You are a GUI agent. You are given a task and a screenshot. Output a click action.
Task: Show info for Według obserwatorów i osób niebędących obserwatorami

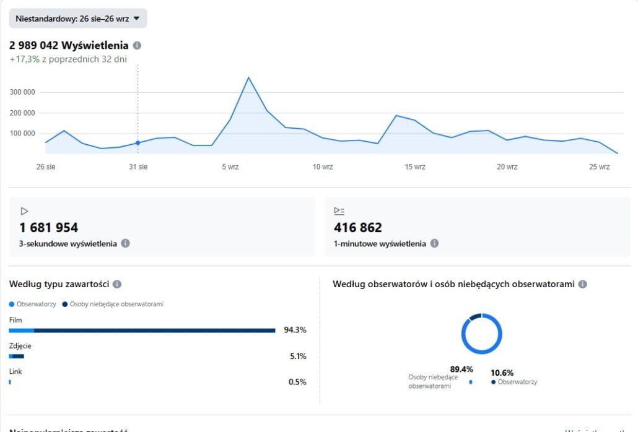point(582,284)
